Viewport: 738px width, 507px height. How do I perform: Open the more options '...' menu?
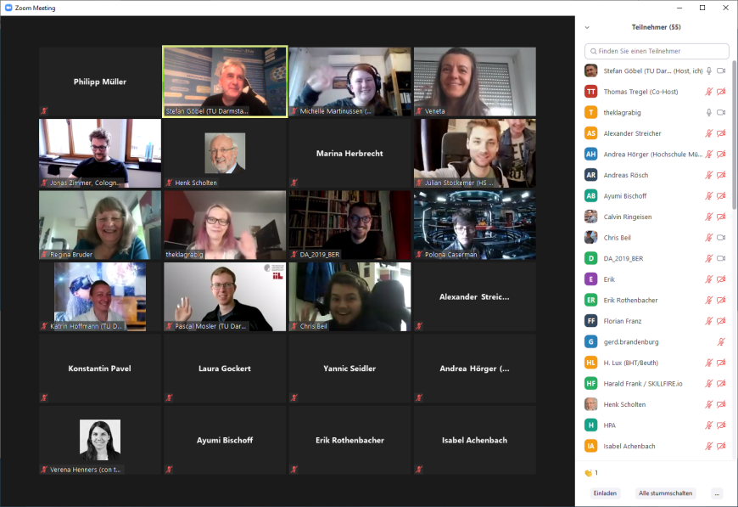(717, 493)
